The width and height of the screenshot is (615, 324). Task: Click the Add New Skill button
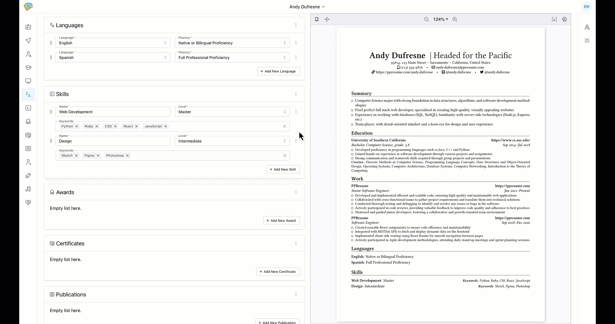pyautogui.click(x=283, y=169)
